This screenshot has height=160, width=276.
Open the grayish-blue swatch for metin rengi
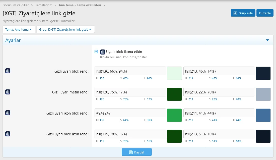[263, 94]
